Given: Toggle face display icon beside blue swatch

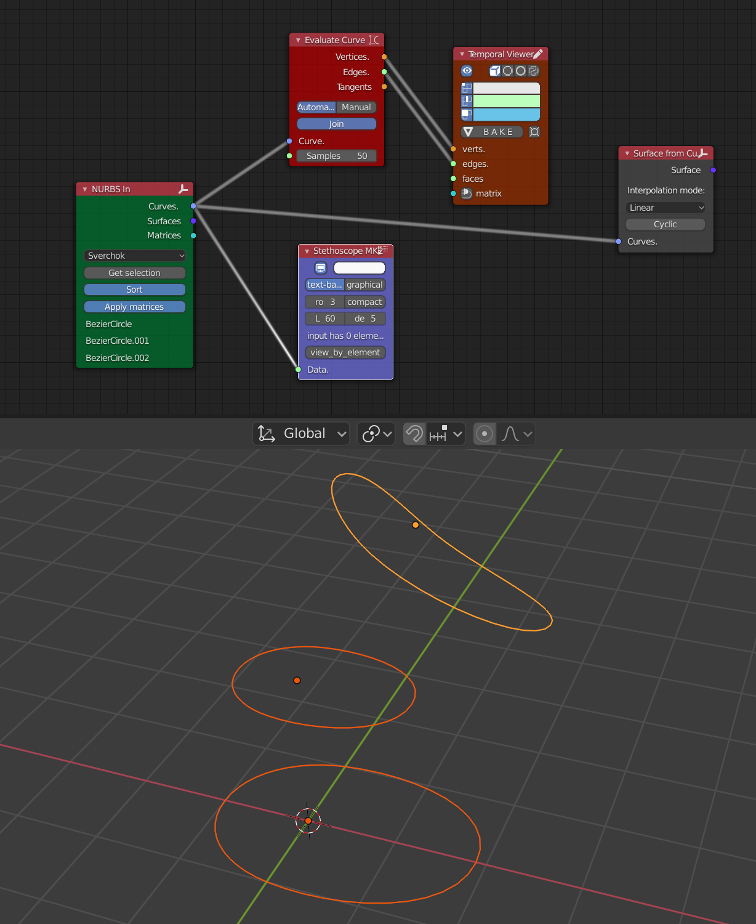Looking at the screenshot, I should 467,115.
